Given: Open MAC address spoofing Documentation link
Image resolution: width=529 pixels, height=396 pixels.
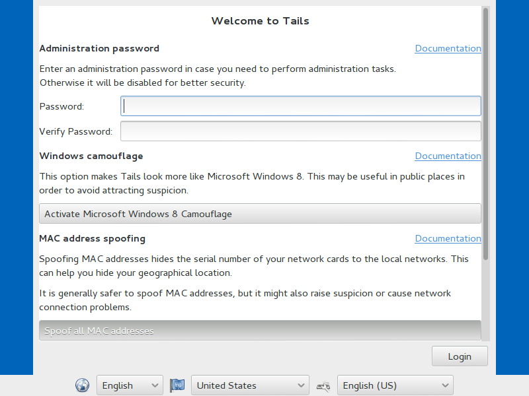Looking at the screenshot, I should pyautogui.click(x=448, y=238).
